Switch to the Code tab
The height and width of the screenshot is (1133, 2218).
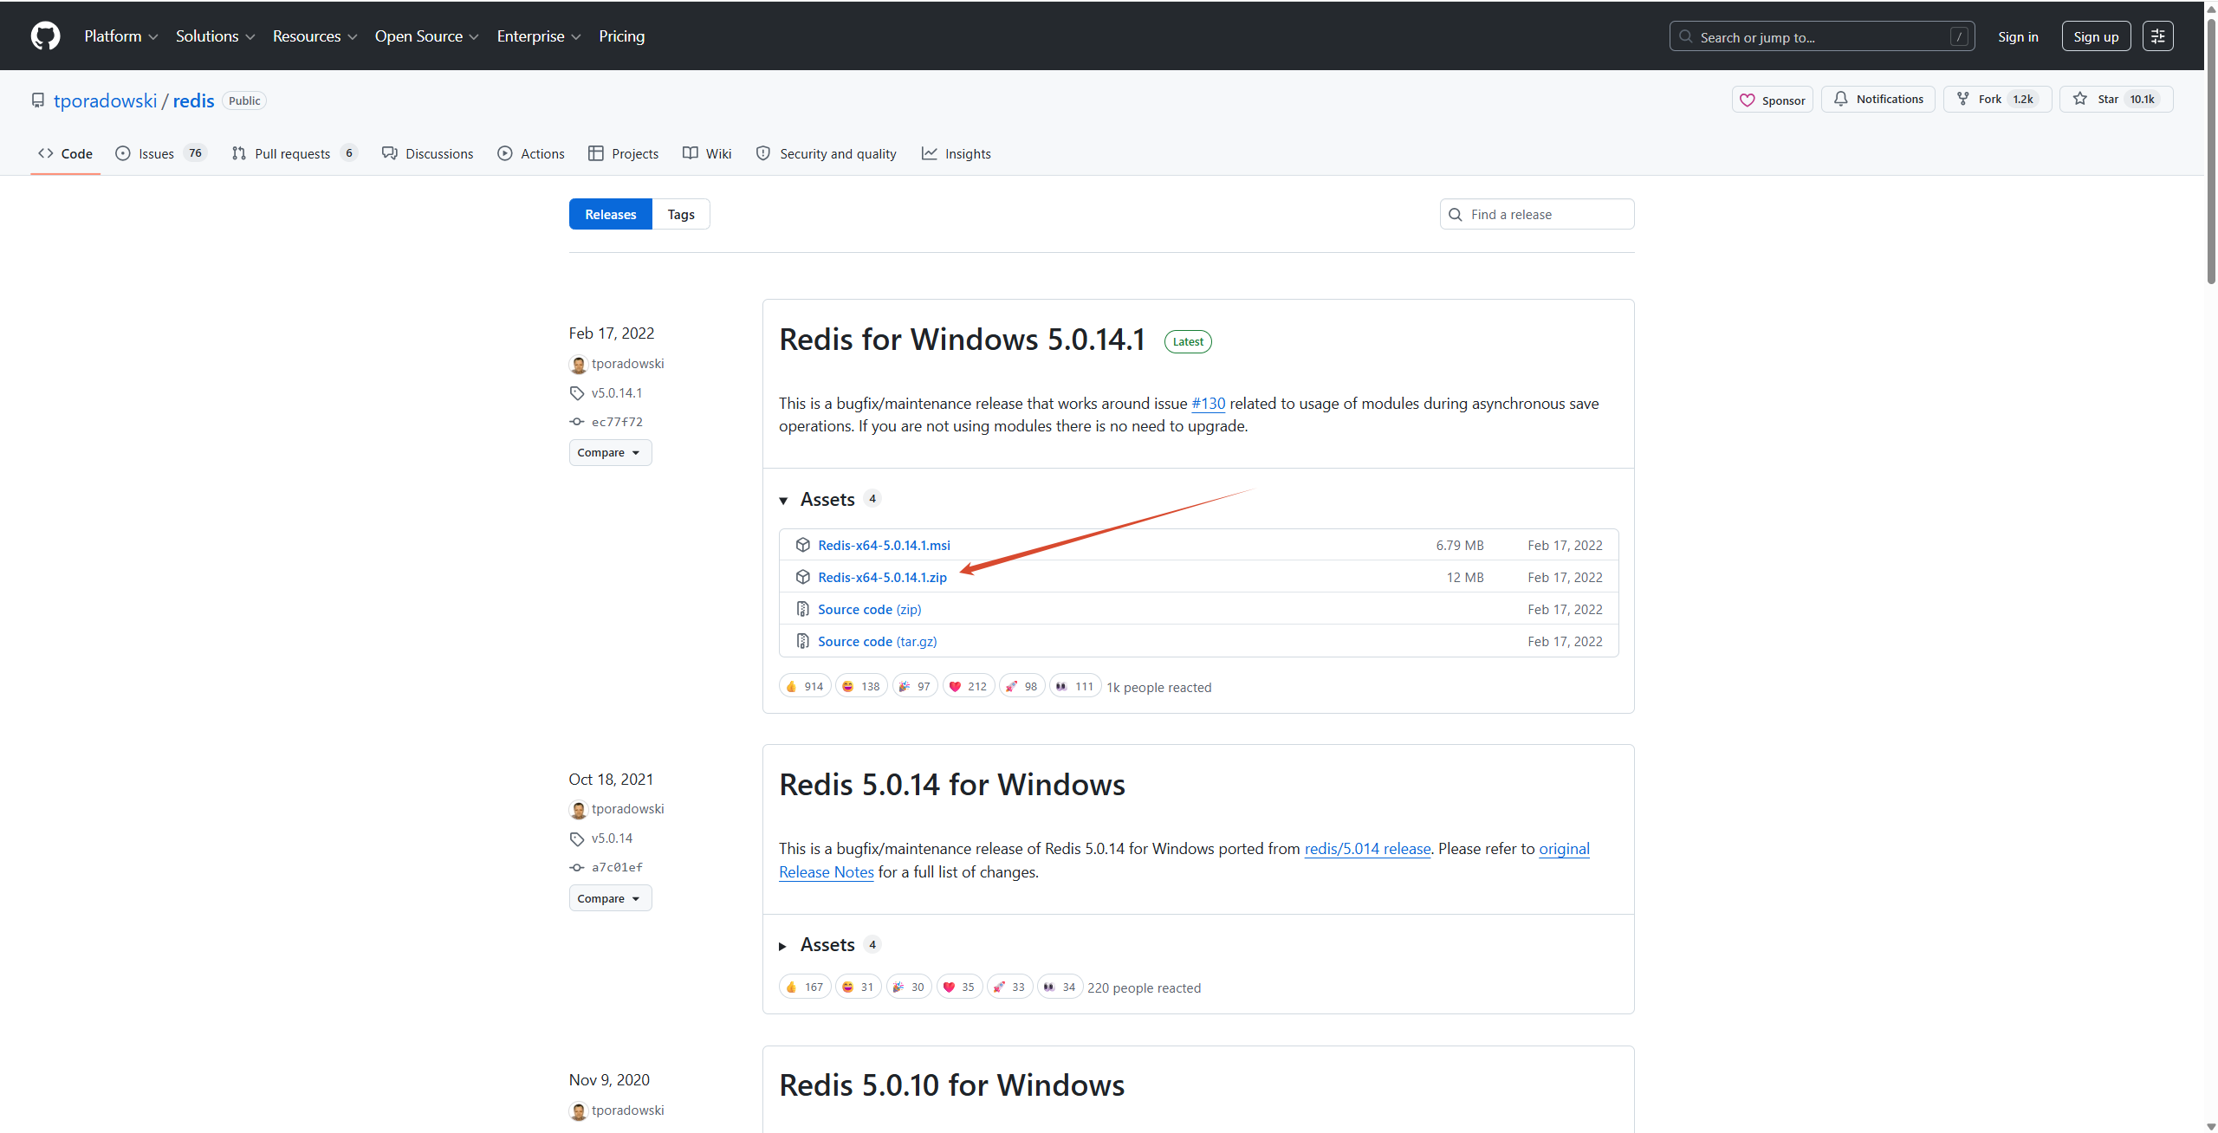(65, 153)
